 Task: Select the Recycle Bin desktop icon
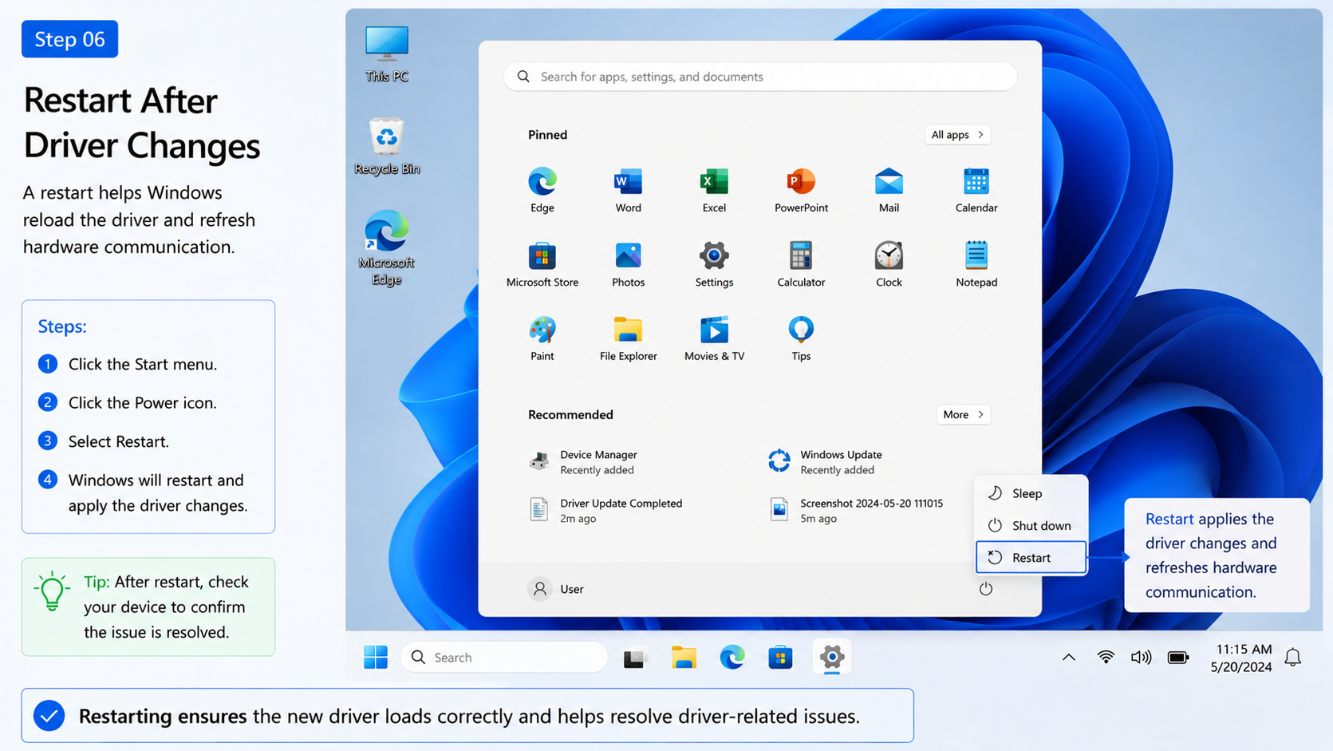click(387, 146)
